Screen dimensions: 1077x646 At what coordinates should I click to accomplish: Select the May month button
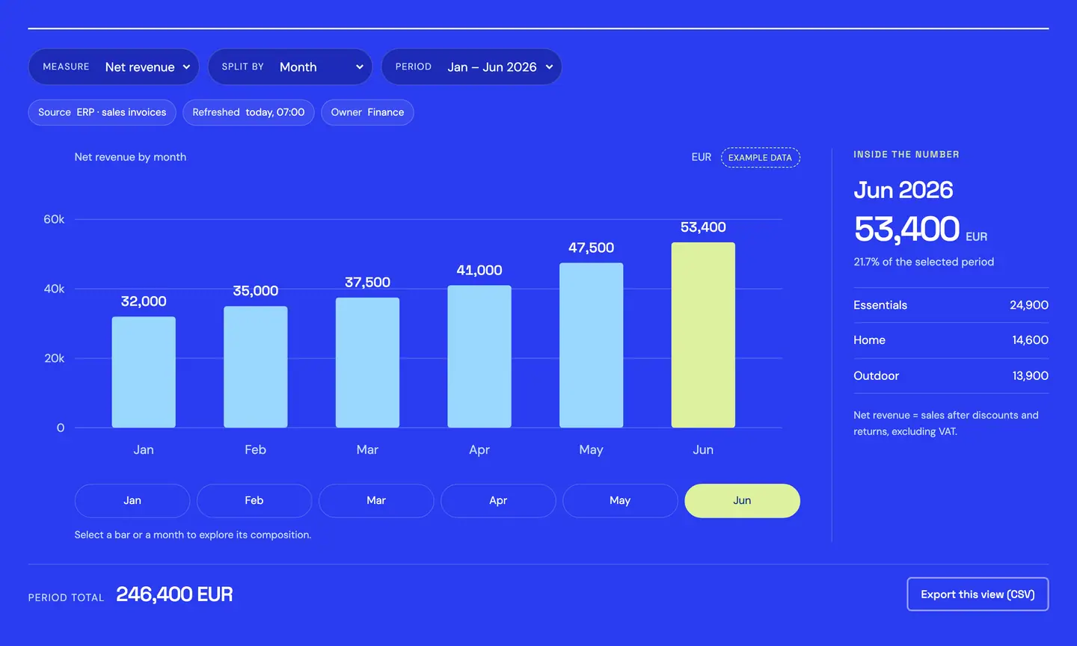pyautogui.click(x=620, y=501)
